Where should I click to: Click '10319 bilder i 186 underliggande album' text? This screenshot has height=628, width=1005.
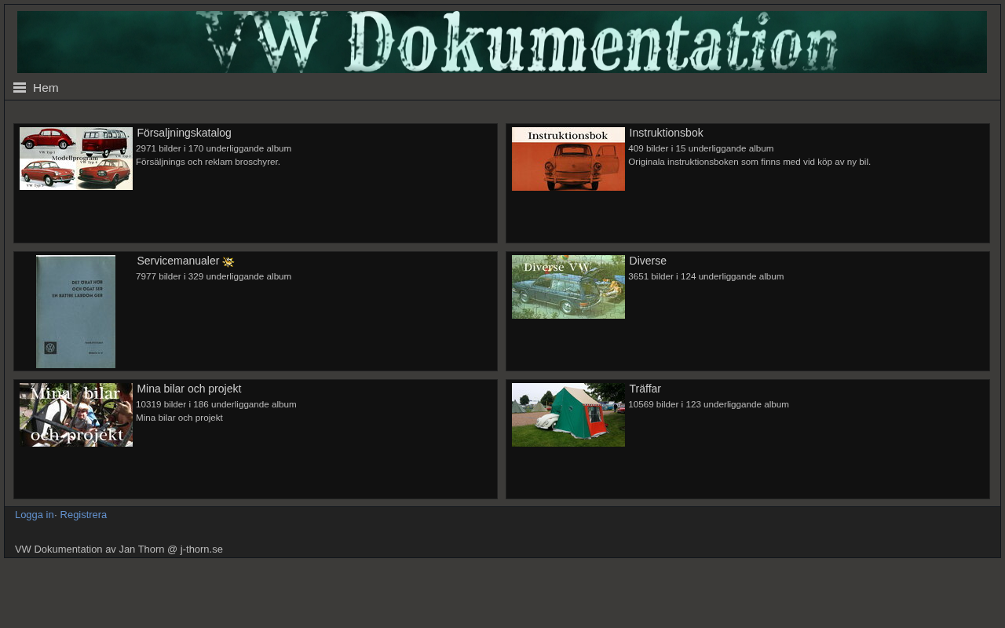pos(216,404)
